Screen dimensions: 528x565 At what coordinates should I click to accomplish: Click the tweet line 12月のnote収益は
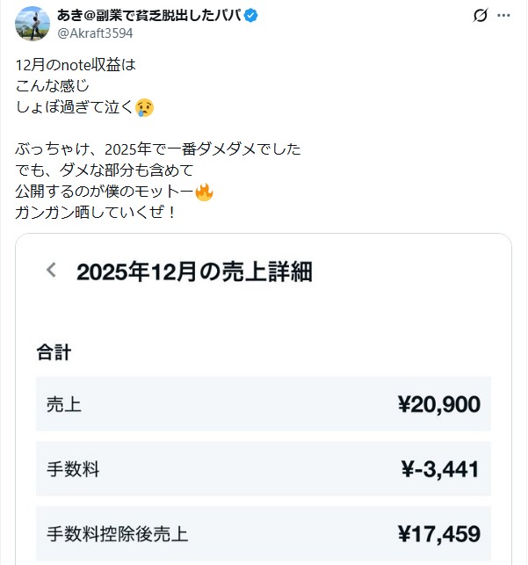77,65
